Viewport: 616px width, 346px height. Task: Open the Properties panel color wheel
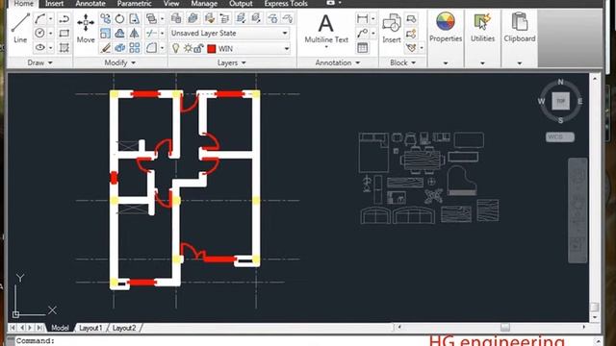tap(445, 21)
